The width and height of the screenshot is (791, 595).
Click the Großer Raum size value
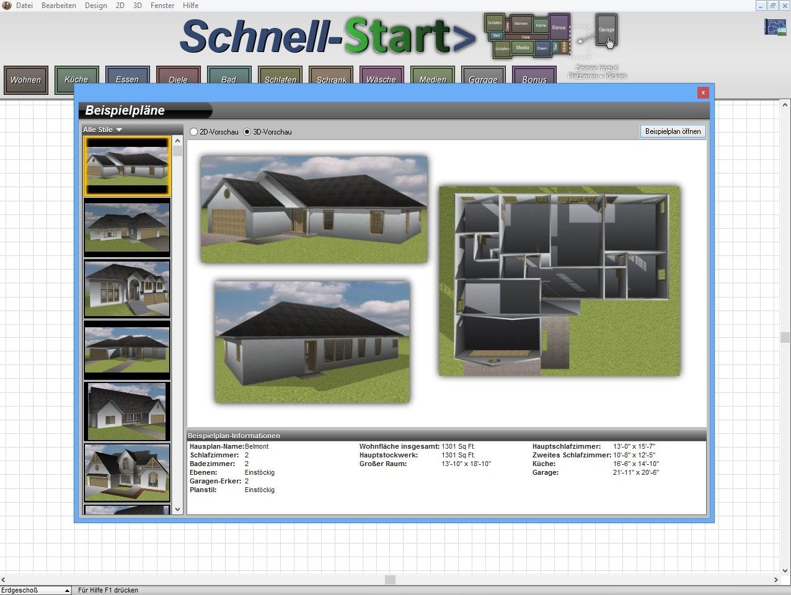click(x=466, y=464)
